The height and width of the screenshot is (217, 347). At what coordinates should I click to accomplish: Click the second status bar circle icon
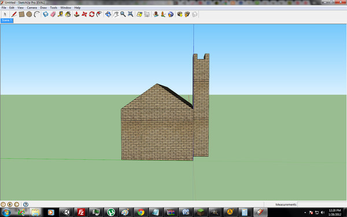[x=10, y=204]
